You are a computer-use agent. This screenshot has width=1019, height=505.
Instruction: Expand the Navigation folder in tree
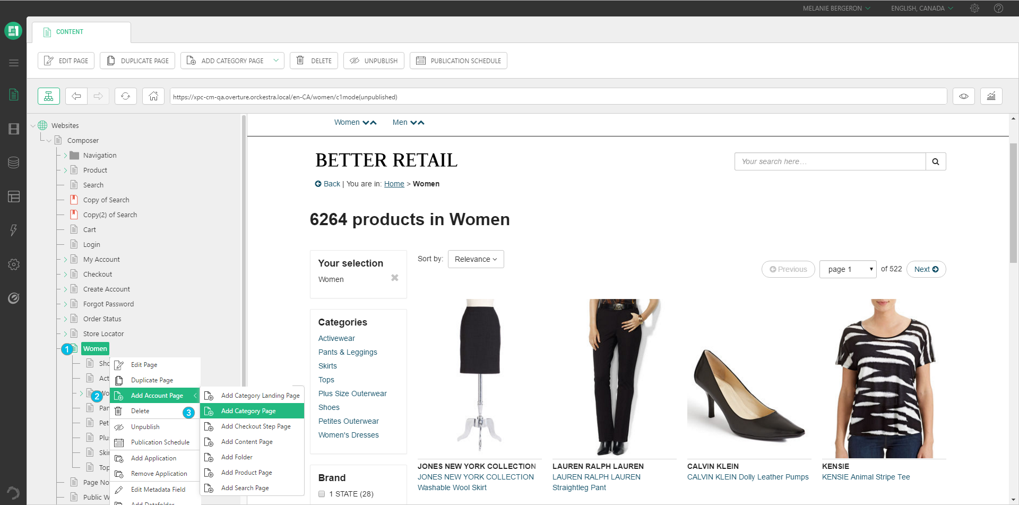pyautogui.click(x=66, y=156)
